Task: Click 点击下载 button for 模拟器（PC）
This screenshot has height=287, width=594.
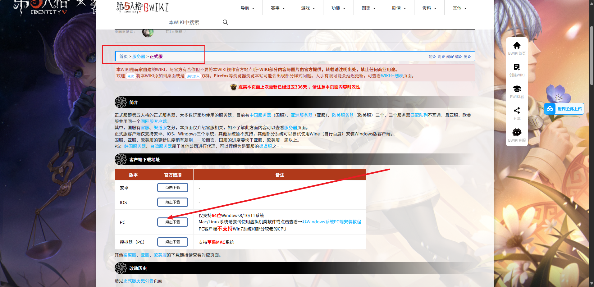Action: [x=172, y=242]
